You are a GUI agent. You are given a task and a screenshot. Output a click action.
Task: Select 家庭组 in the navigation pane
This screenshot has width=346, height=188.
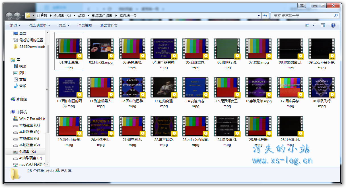coord(19,99)
